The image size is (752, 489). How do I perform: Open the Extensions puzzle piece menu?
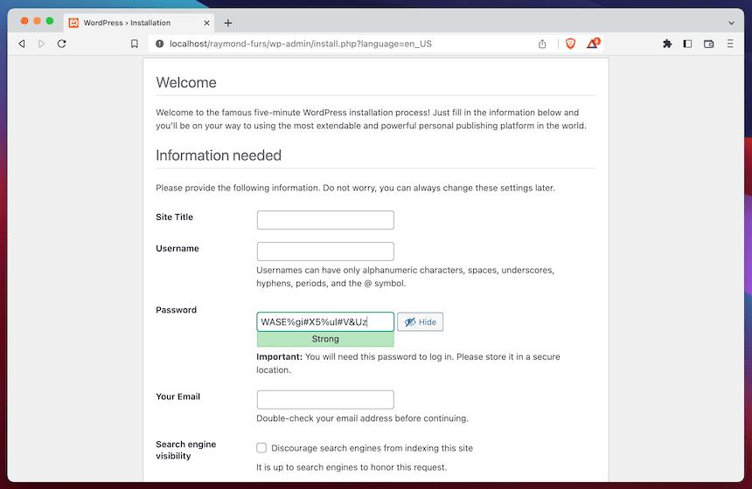(667, 44)
